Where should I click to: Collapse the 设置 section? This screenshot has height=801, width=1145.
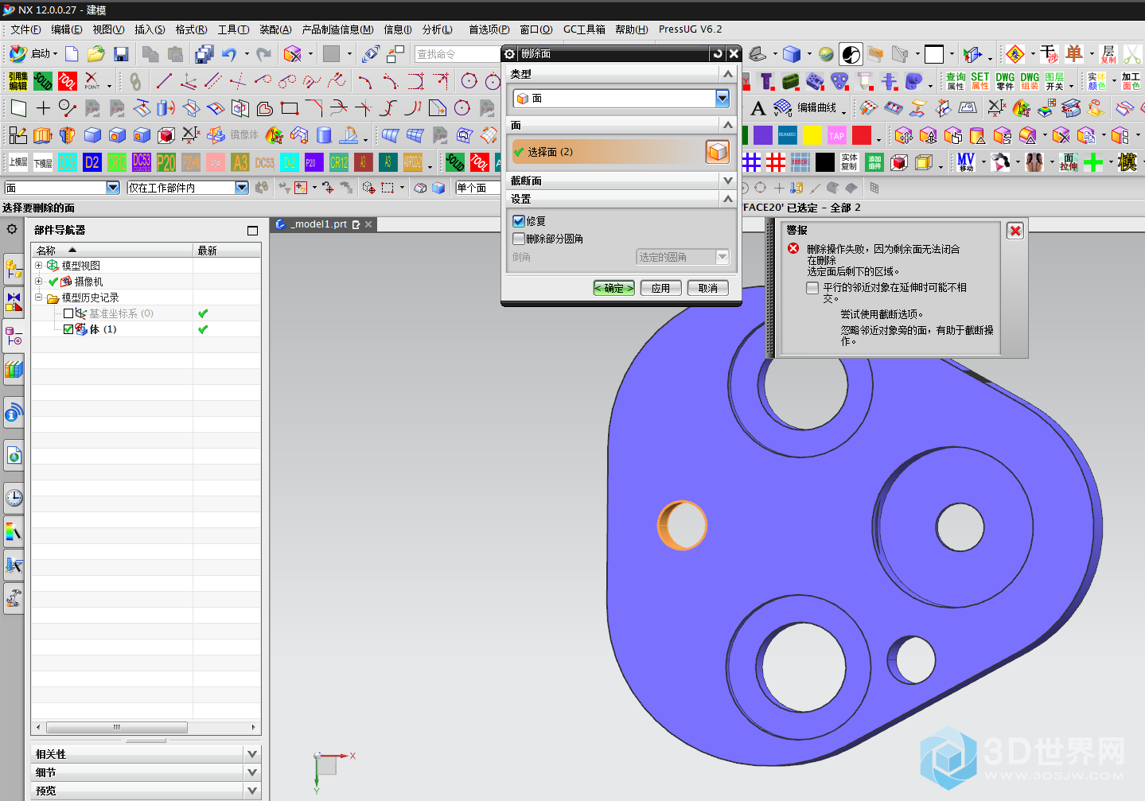click(727, 199)
